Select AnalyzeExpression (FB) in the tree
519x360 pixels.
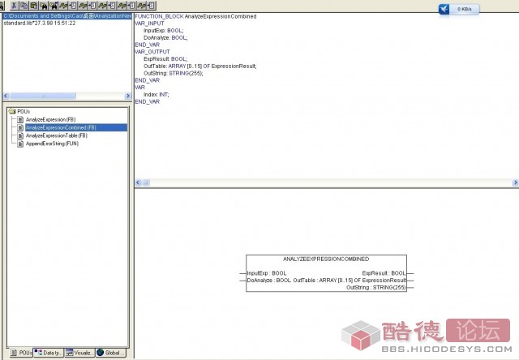pos(50,119)
